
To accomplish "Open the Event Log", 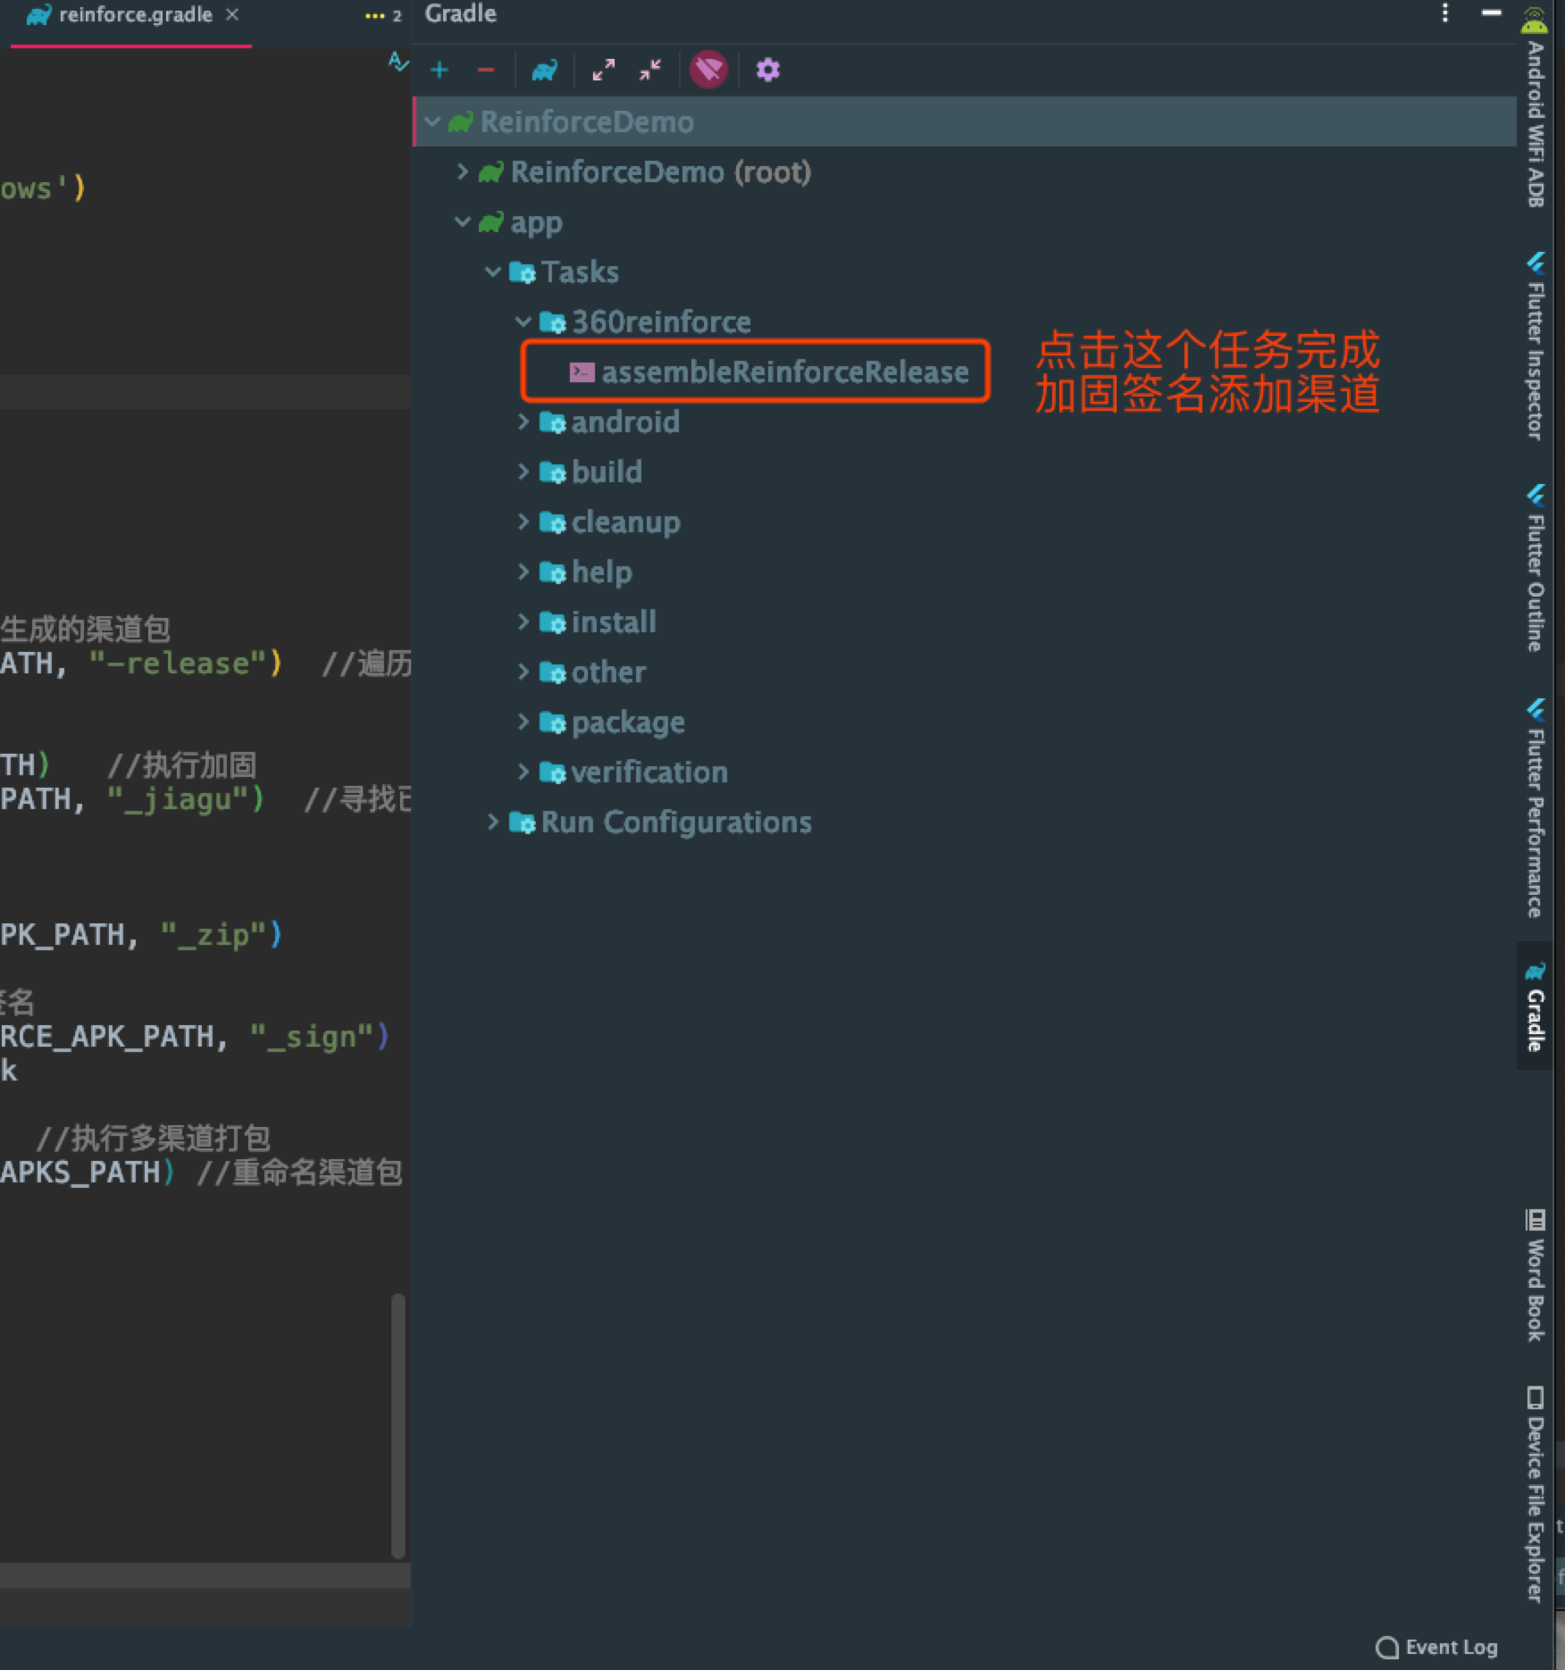I will click(x=1436, y=1647).
